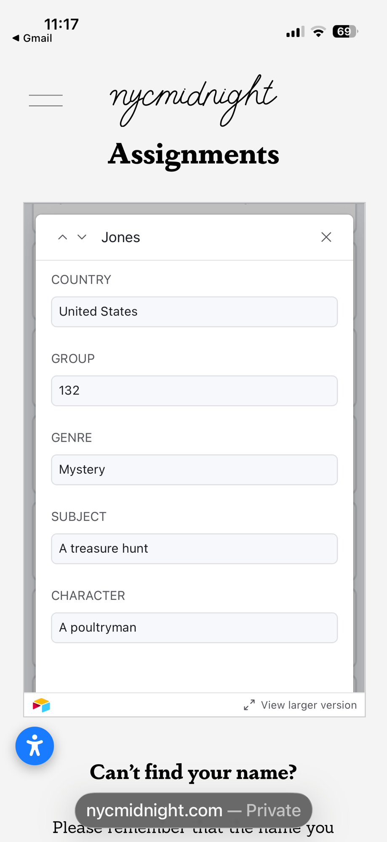
Task: Select the Country field United States
Action: coord(194,312)
